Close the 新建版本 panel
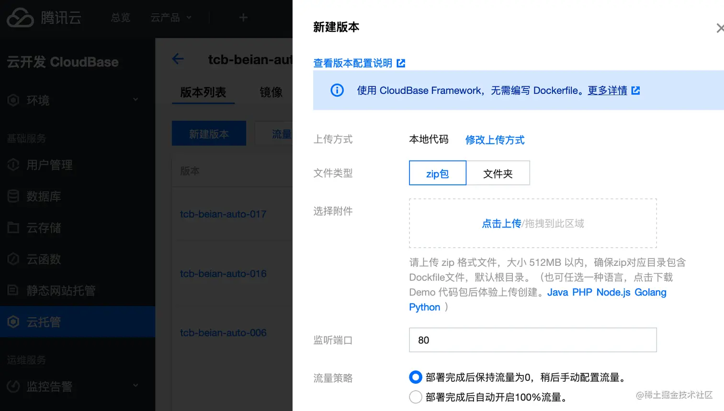The image size is (724, 411). click(720, 28)
